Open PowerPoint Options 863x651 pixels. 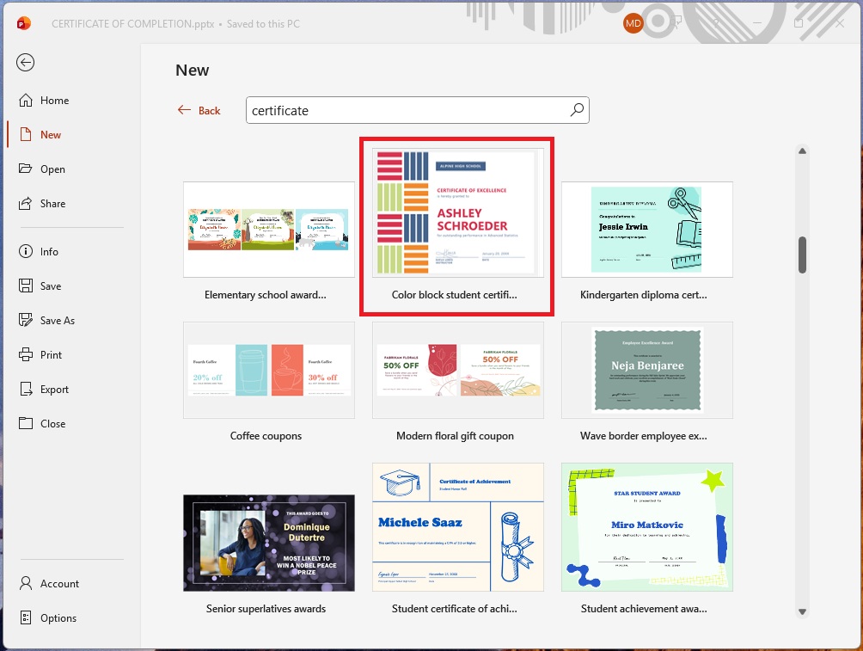pyautogui.click(x=58, y=618)
